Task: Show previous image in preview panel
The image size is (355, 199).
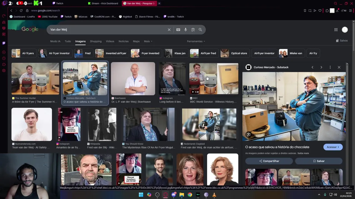Action: click(x=312, y=67)
